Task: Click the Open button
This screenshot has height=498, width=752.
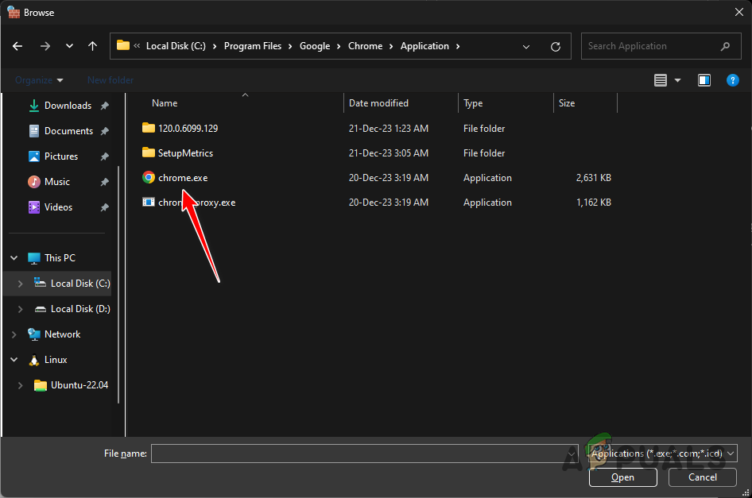Action: pyautogui.click(x=622, y=477)
